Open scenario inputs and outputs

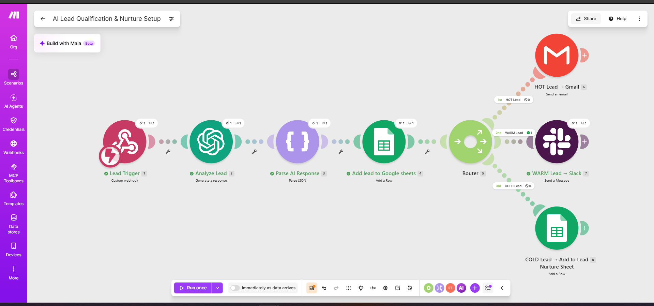point(373,288)
